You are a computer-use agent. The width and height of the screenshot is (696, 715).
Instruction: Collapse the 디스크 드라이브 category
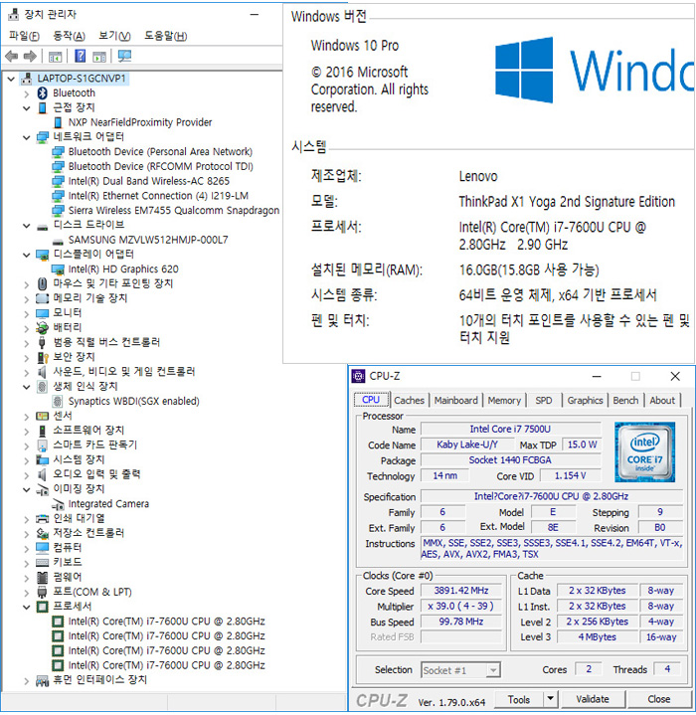[x=27, y=226]
